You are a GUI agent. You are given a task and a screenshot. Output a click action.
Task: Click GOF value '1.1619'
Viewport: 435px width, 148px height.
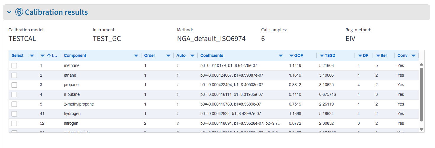(x=295, y=75)
